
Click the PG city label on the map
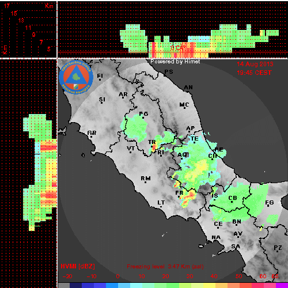coord(143,114)
